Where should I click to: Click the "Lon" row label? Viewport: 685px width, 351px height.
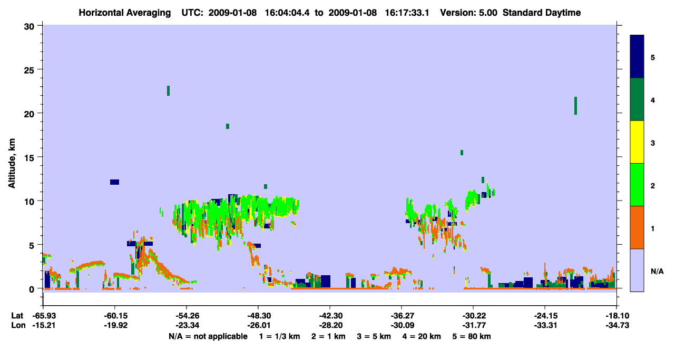point(17,325)
